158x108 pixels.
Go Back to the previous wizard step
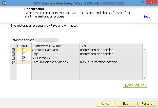[126, 104]
